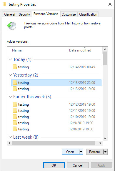Collapse the Earlier this week (5) group
Viewport: 115px width, 171px height.
point(10,97)
